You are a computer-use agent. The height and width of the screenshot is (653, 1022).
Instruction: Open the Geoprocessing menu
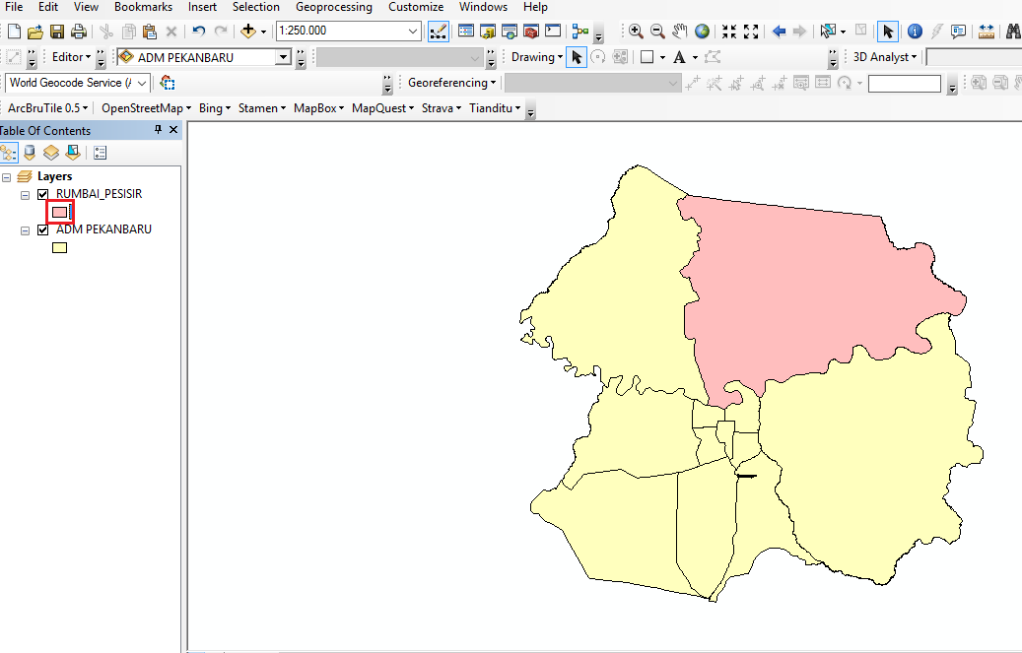333,7
